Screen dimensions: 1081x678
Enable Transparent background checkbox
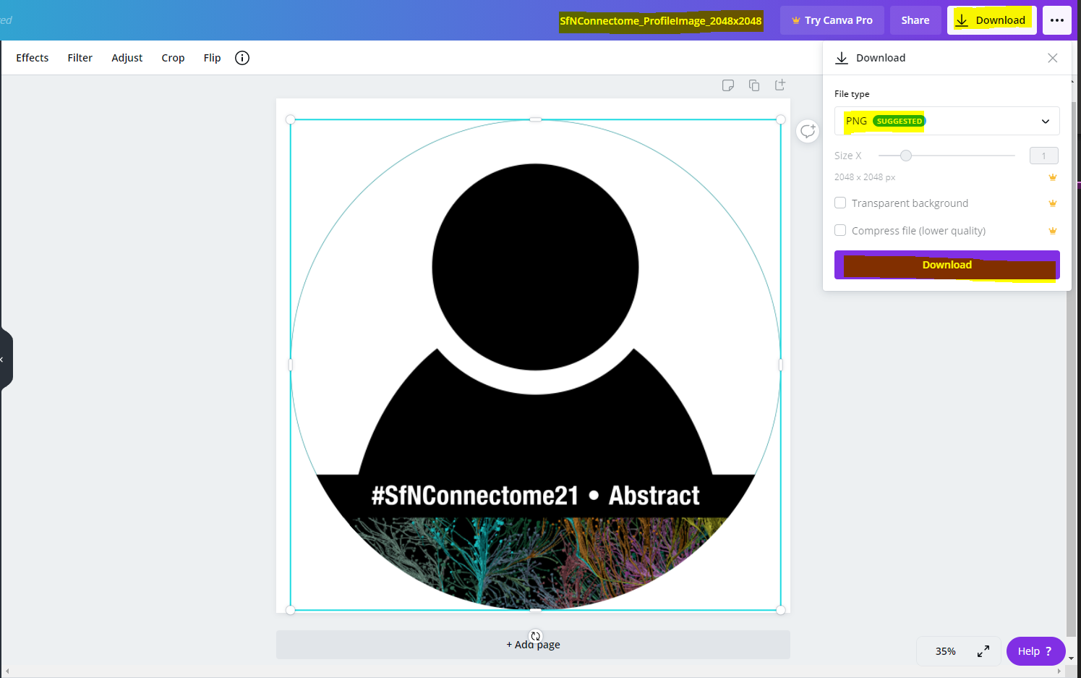coord(840,203)
